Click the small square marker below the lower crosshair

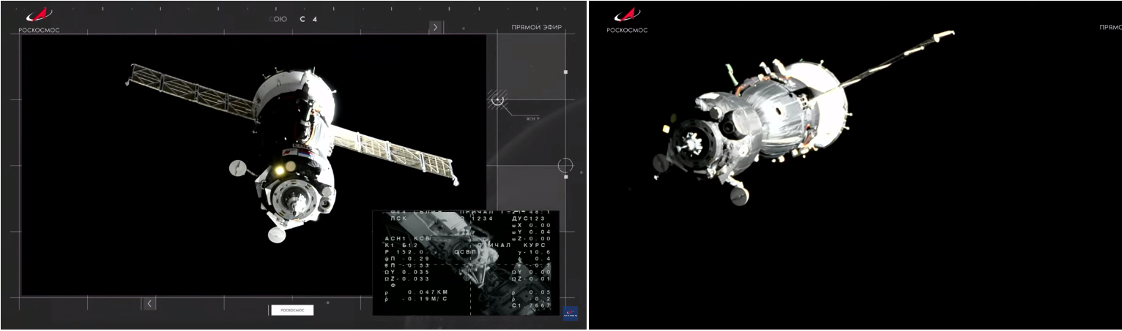pyautogui.click(x=565, y=177)
